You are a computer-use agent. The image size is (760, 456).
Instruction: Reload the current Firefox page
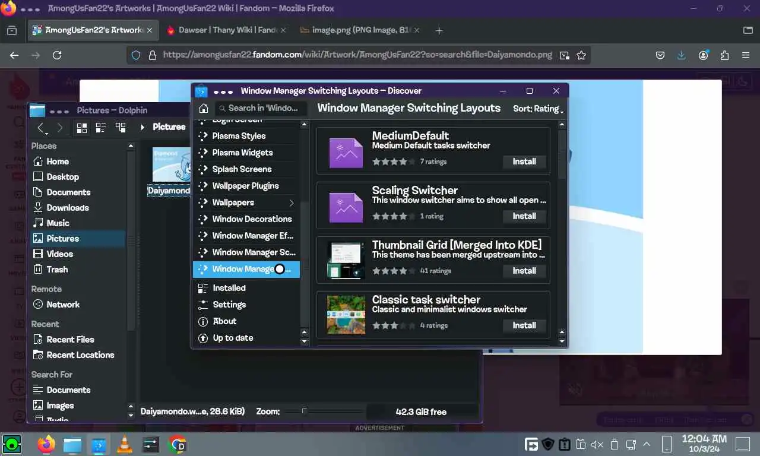pyautogui.click(x=57, y=55)
